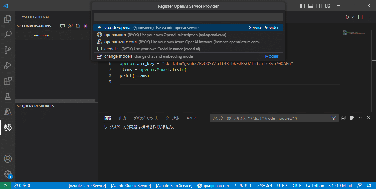This screenshot has width=376, height=189.
Task: Toggle the problems filter
Action: 334,118
